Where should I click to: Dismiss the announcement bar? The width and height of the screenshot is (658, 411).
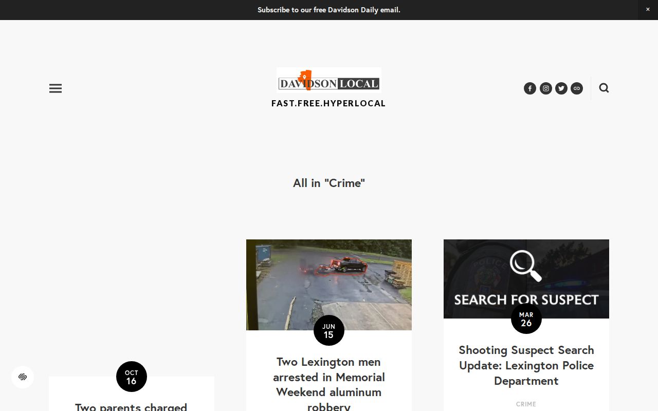point(648,10)
